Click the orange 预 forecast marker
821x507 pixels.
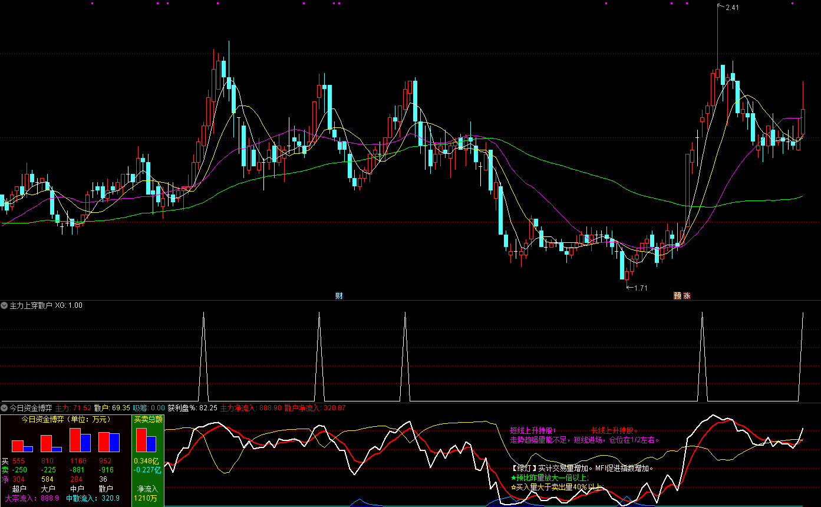click(678, 295)
